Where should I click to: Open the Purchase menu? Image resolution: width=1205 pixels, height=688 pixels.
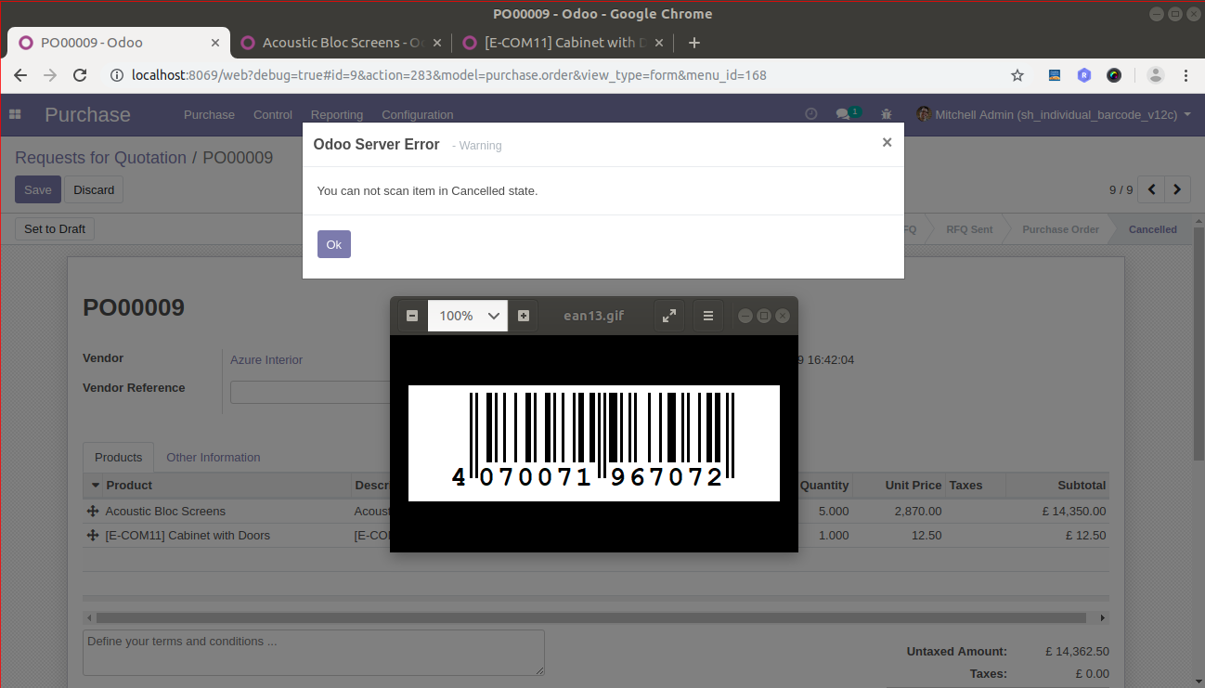[209, 115]
